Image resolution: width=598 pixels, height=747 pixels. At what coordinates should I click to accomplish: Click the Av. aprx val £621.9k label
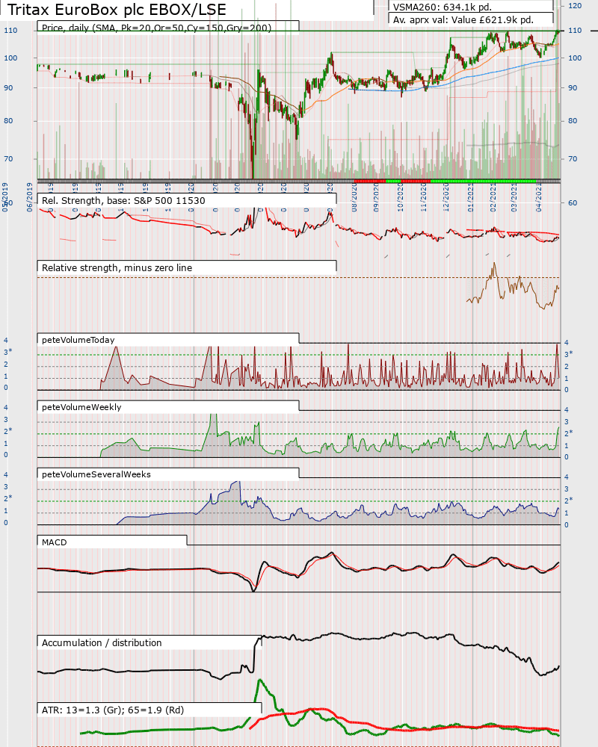coord(463,20)
